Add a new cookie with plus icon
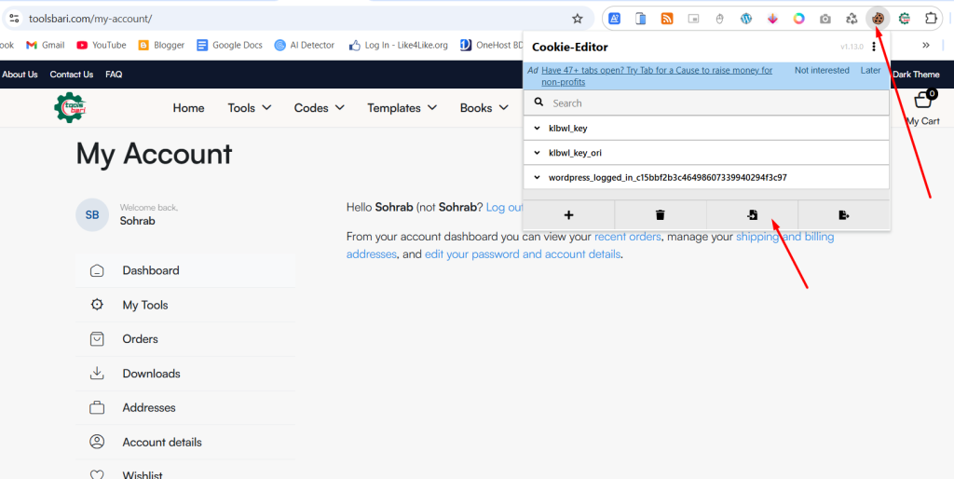954x479 pixels. (568, 215)
